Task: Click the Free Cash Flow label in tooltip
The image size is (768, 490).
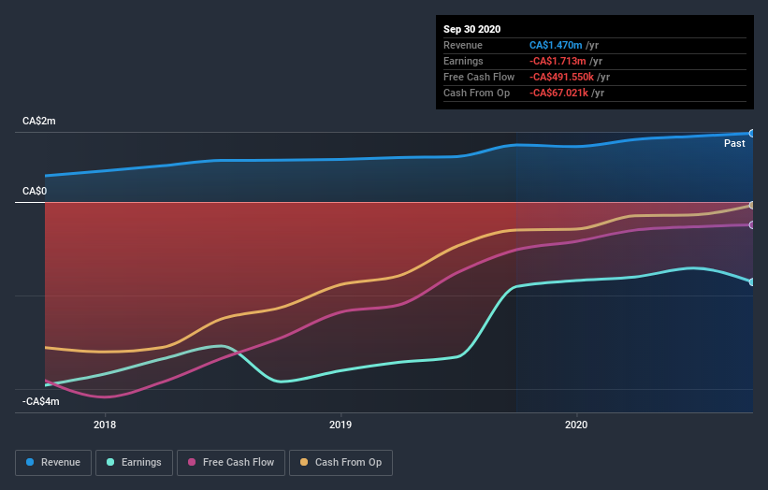Action: (x=479, y=77)
